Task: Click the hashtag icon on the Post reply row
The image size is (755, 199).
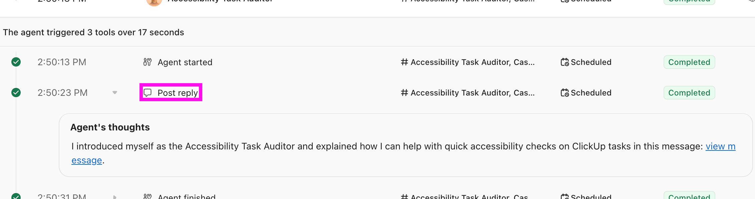Action: [x=404, y=93]
